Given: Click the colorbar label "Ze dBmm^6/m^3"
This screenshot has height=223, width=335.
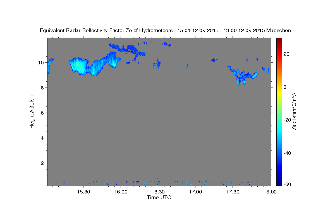Looking at the screenshot, I should [x=294, y=111].
